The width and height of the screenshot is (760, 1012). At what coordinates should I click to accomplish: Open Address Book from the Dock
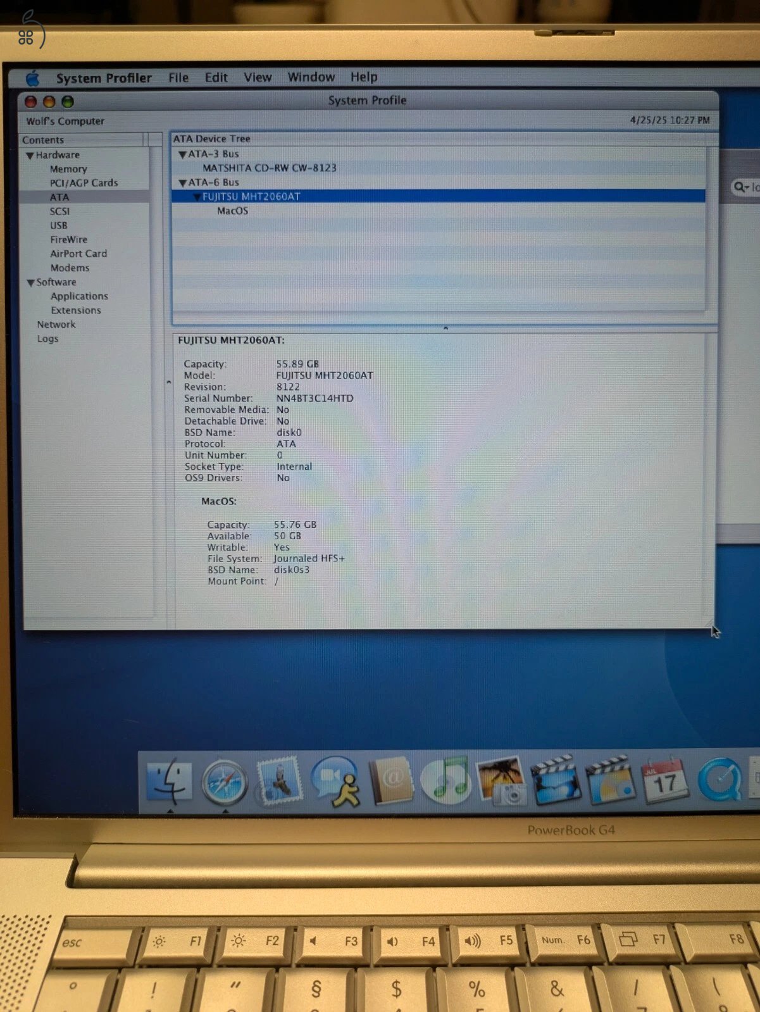390,780
